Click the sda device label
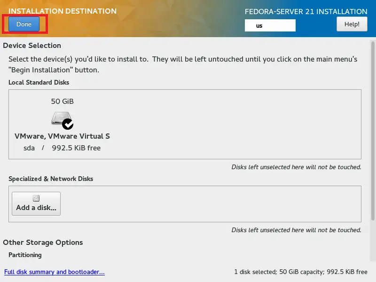This screenshot has width=376, height=282. (29, 148)
